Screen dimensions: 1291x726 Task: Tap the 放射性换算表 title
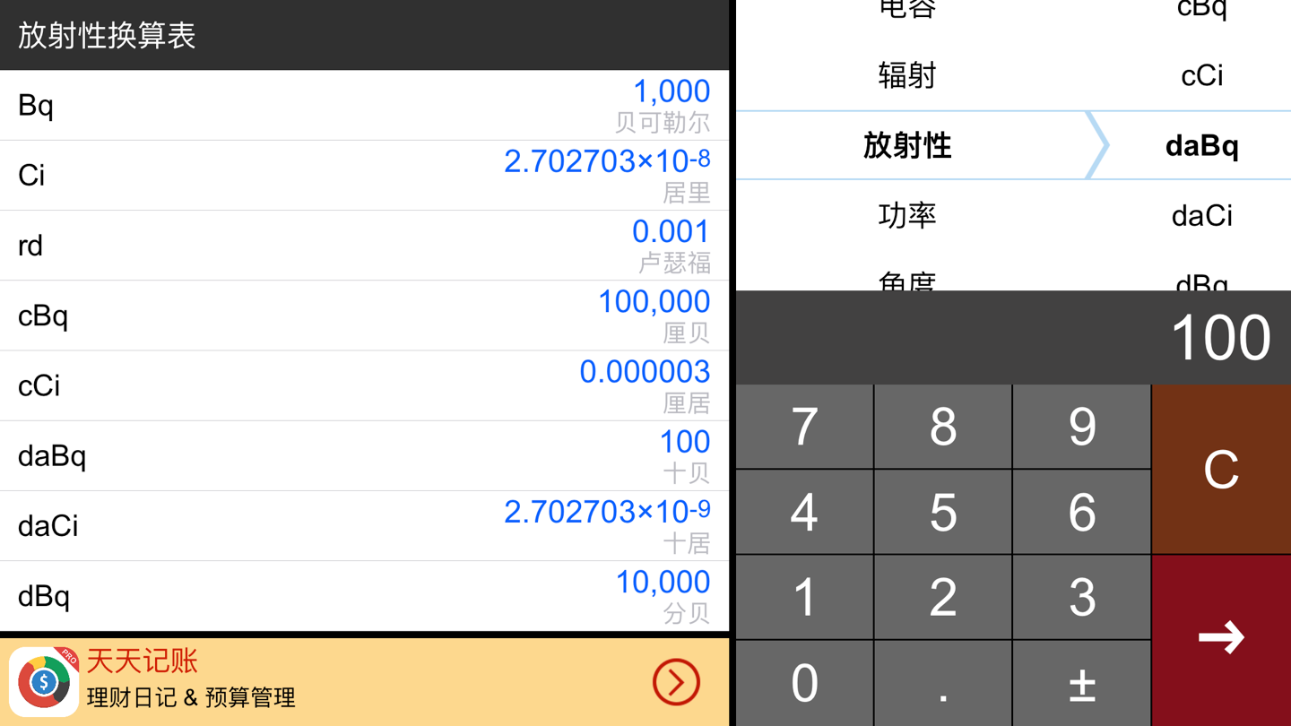tap(107, 35)
